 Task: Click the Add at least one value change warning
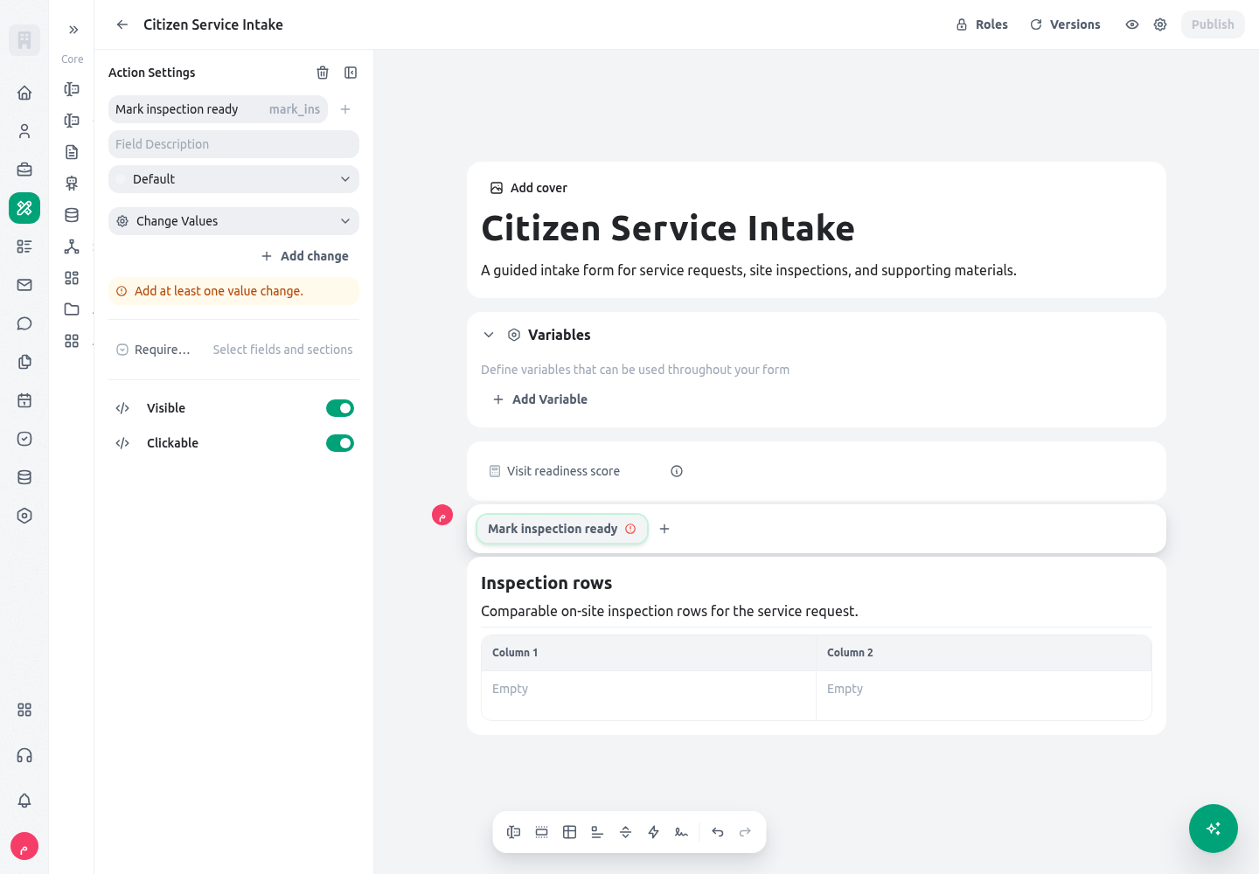(233, 291)
